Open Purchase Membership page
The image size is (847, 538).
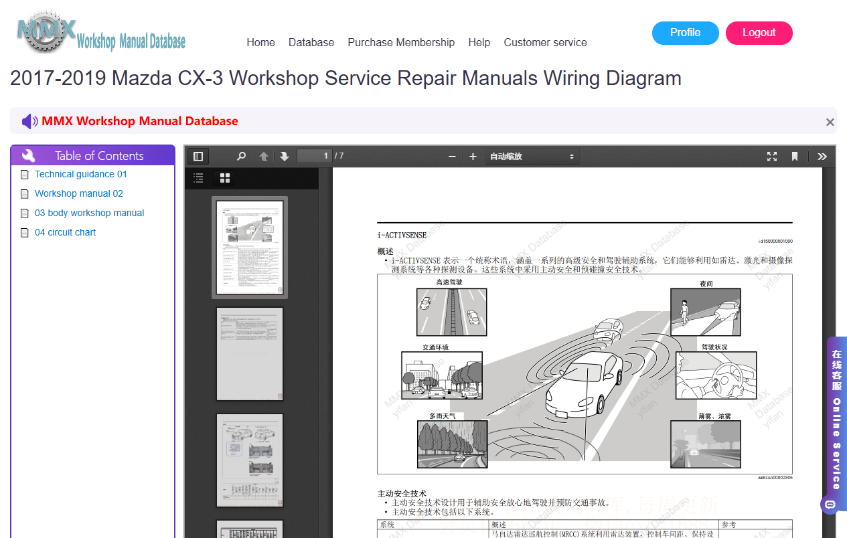(401, 42)
